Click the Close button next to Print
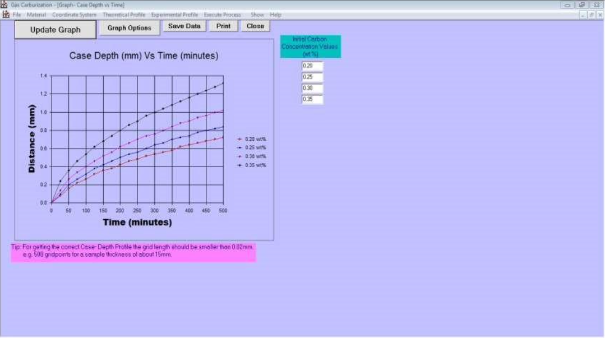 (x=255, y=26)
